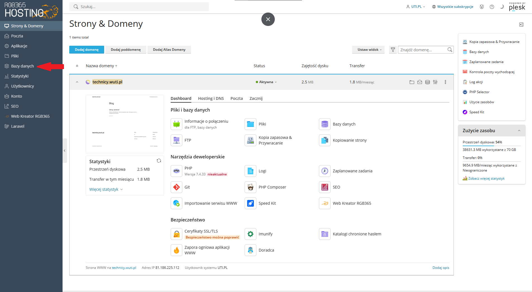Open Speed Kit rocket icon in dashboard
The width and height of the screenshot is (532, 292).
[x=251, y=203]
